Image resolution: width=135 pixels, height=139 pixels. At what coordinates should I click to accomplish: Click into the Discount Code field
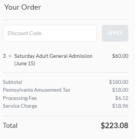50,33
